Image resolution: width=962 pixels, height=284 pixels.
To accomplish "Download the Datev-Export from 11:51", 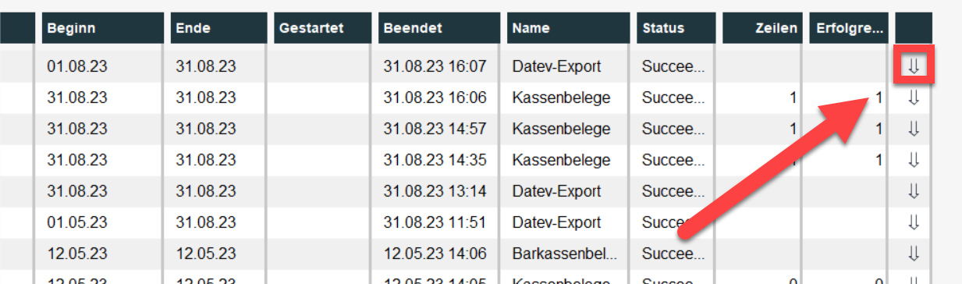I will (x=914, y=222).
